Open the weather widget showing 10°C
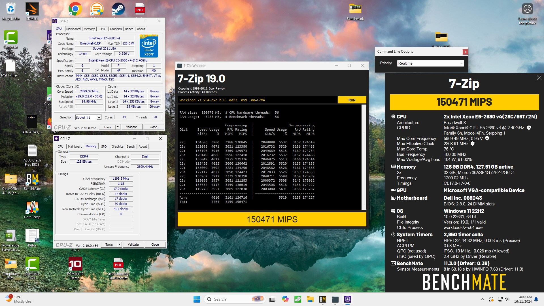The width and height of the screenshot is (544, 306). [x=19, y=299]
